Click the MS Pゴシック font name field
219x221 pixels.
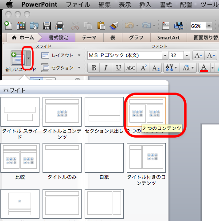tap(125, 55)
